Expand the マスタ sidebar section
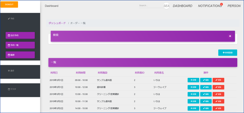 (x=12, y=89)
